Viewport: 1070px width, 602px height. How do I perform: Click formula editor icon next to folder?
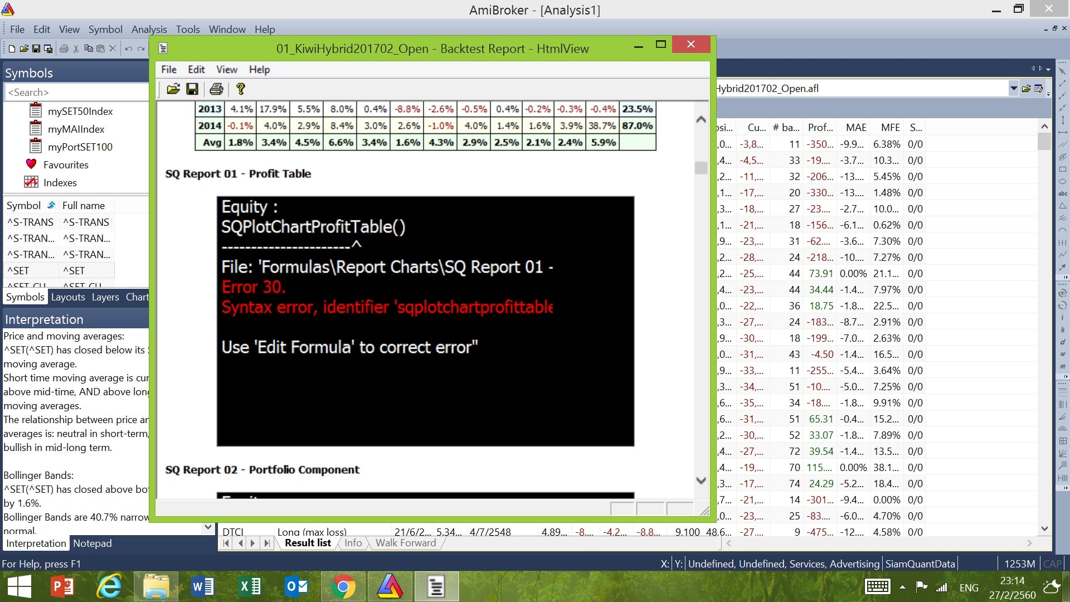click(1039, 88)
